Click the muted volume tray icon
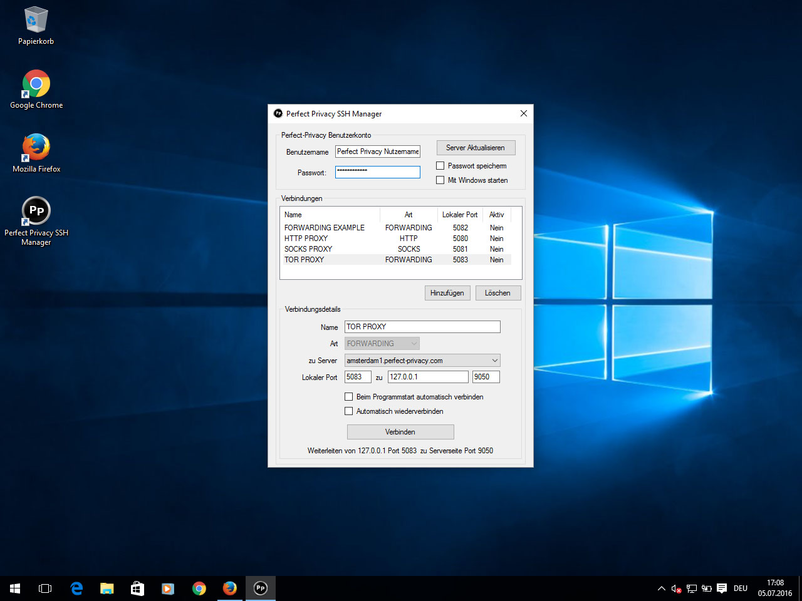Viewport: 802px width, 601px height. click(x=676, y=588)
